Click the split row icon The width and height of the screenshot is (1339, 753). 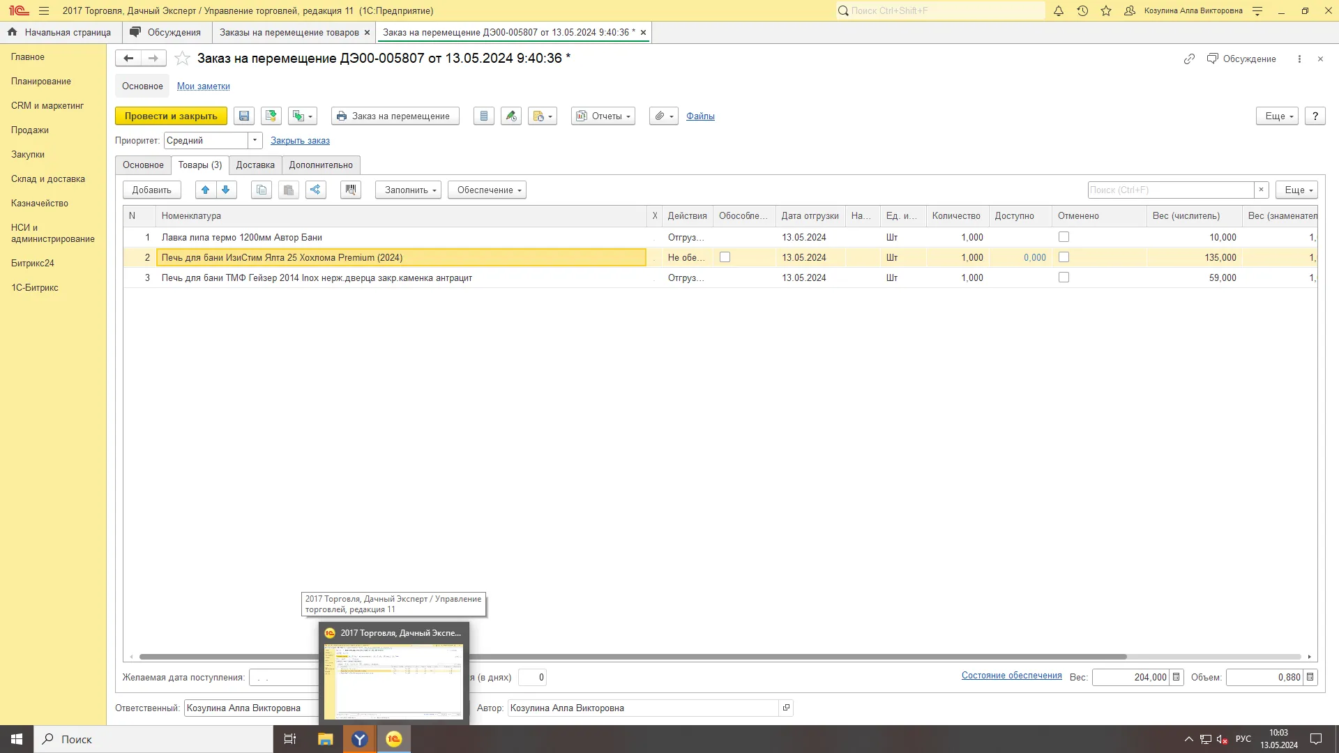316,190
